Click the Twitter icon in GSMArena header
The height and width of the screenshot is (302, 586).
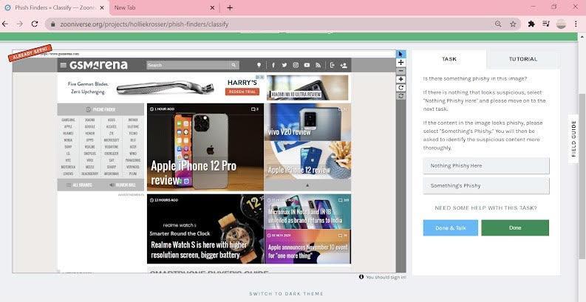point(285,65)
